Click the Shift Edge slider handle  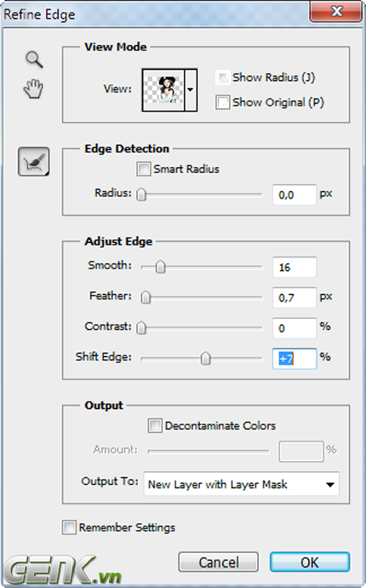[x=205, y=359]
